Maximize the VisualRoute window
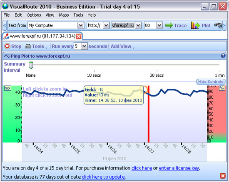Image resolution: width=229 pixels, height=182 pixels. tap(214, 7)
